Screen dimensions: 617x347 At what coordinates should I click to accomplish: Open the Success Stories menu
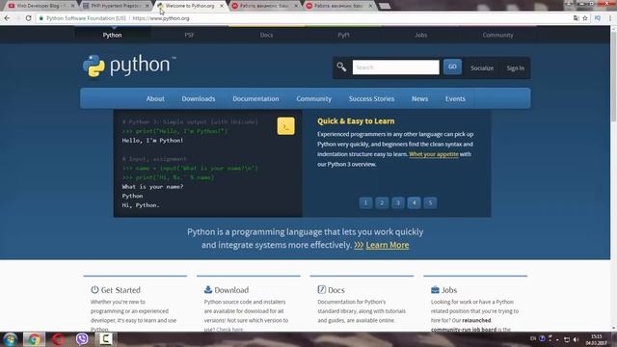pyautogui.click(x=371, y=98)
